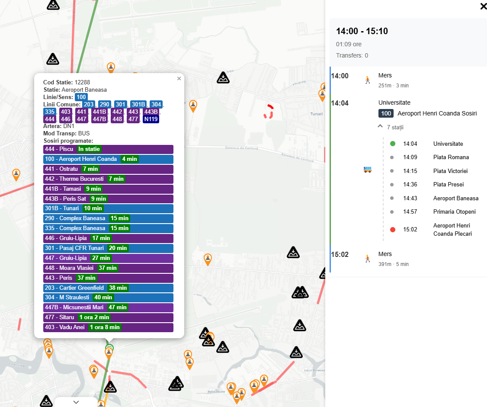Open common line 447 badge
487x407 pixels.
81,119
